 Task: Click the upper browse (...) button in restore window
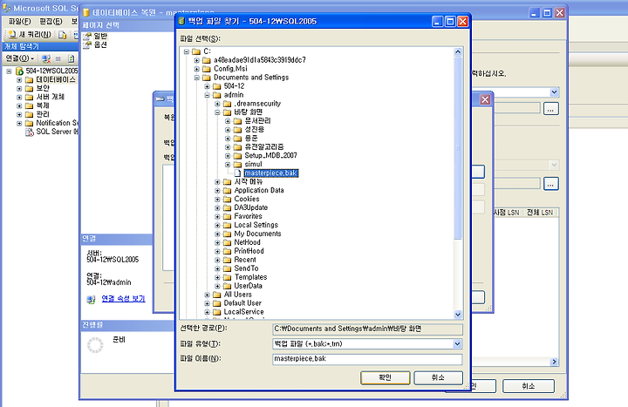[551, 109]
